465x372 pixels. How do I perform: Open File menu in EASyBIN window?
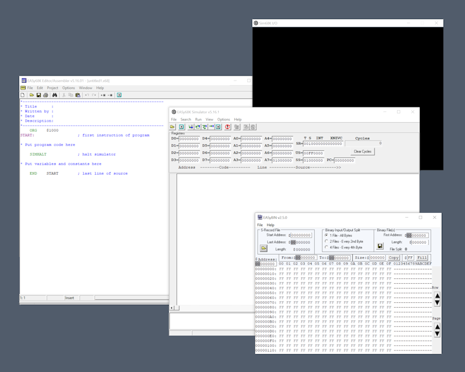(x=260, y=225)
